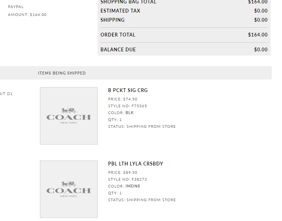Click the $89.50 price text
Screen dimensions: 282x221
[130, 172]
